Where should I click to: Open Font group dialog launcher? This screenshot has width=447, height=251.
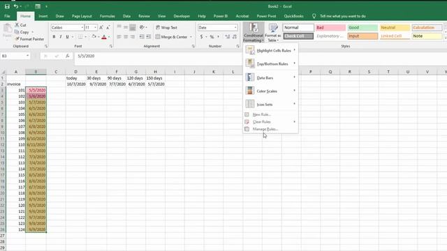click(111, 46)
